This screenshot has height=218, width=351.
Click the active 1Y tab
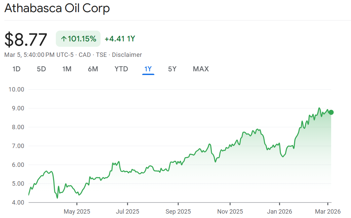point(148,69)
